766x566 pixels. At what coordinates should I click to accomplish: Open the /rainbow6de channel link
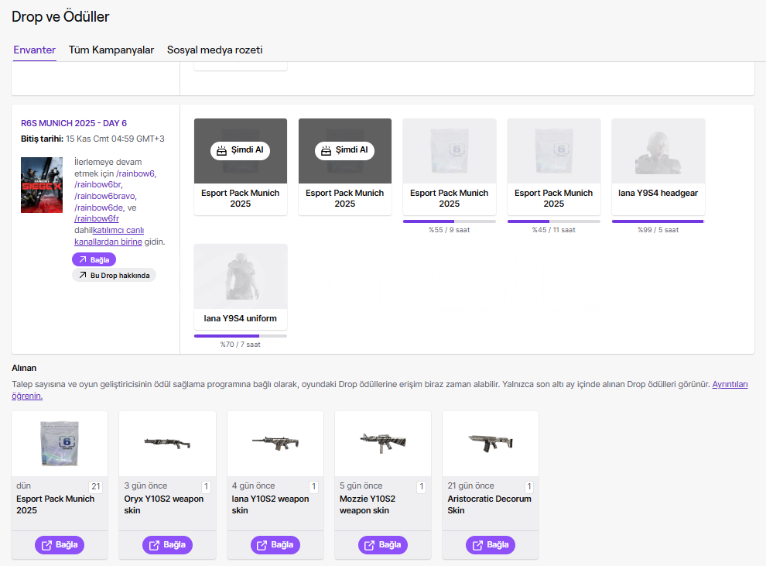point(99,208)
